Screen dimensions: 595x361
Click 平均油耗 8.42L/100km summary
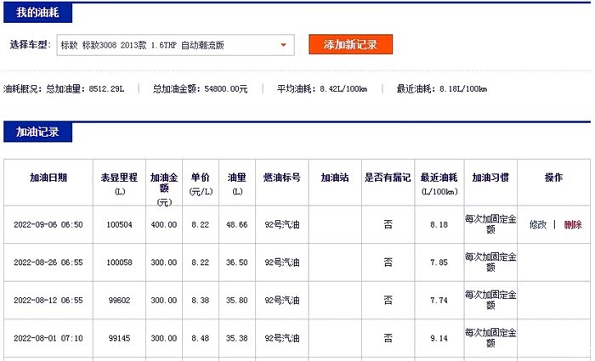tap(322, 89)
